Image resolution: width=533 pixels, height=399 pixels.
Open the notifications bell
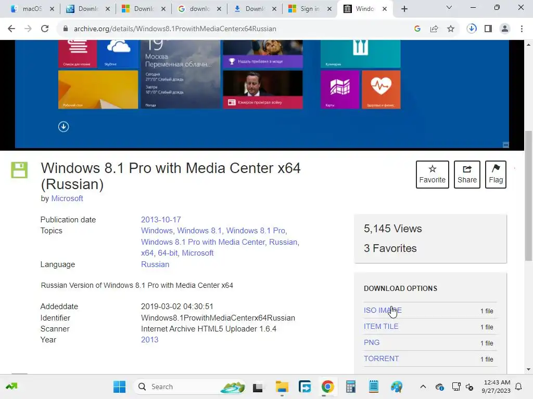(x=519, y=387)
